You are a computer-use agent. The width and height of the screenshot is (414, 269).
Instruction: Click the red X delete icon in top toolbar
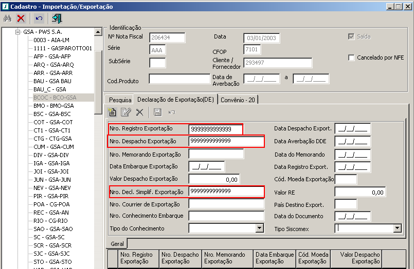tap(21, 18)
